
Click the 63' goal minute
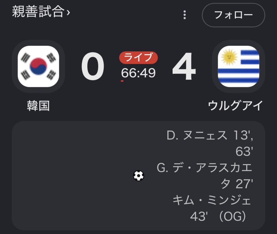pos(244,151)
